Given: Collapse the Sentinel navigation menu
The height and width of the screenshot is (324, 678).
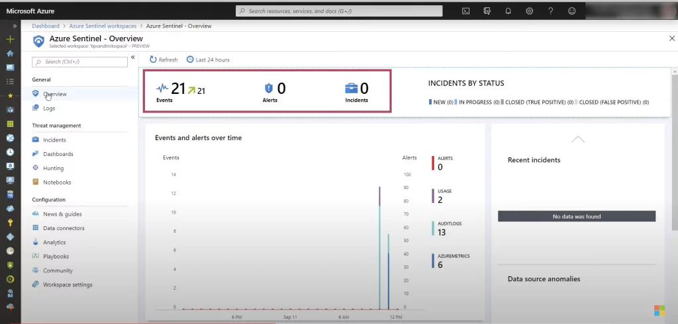Looking at the screenshot, I should coord(132,58).
